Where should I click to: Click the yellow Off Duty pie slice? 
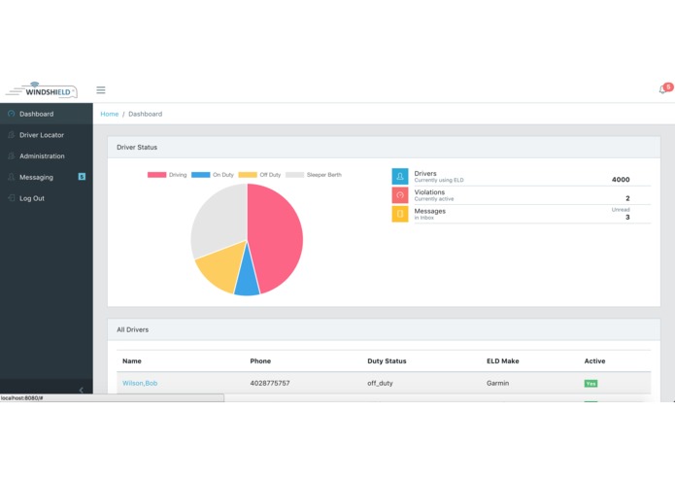(221, 267)
